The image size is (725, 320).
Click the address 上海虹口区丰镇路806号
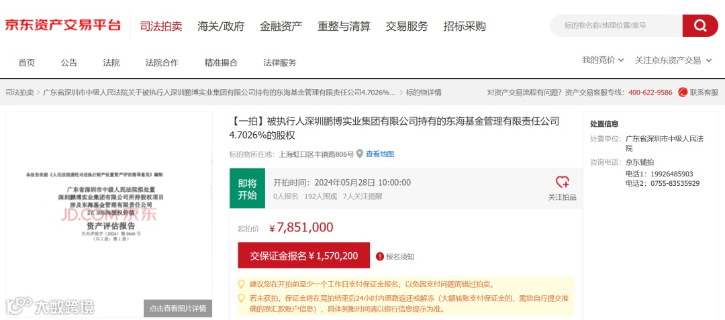click(x=317, y=154)
